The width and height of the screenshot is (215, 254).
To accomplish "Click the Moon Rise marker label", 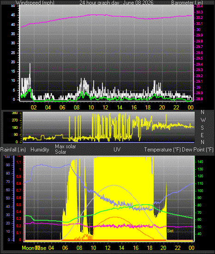I will [x=34, y=248].
